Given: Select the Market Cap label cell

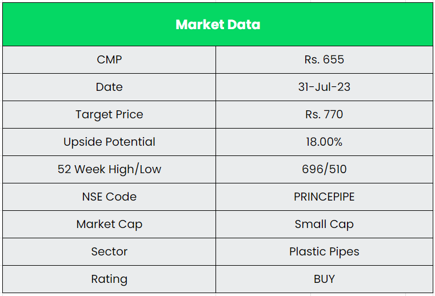Looking at the screenshot, I should [109, 224].
